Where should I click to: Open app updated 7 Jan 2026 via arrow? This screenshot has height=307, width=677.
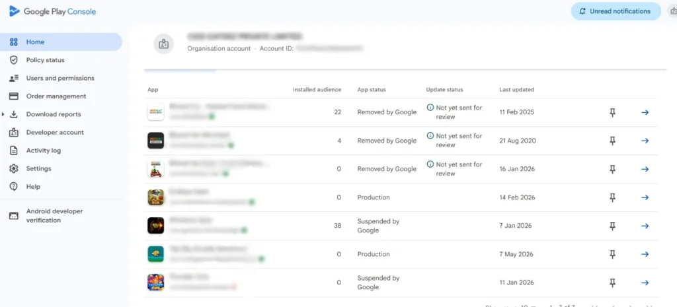pos(645,226)
